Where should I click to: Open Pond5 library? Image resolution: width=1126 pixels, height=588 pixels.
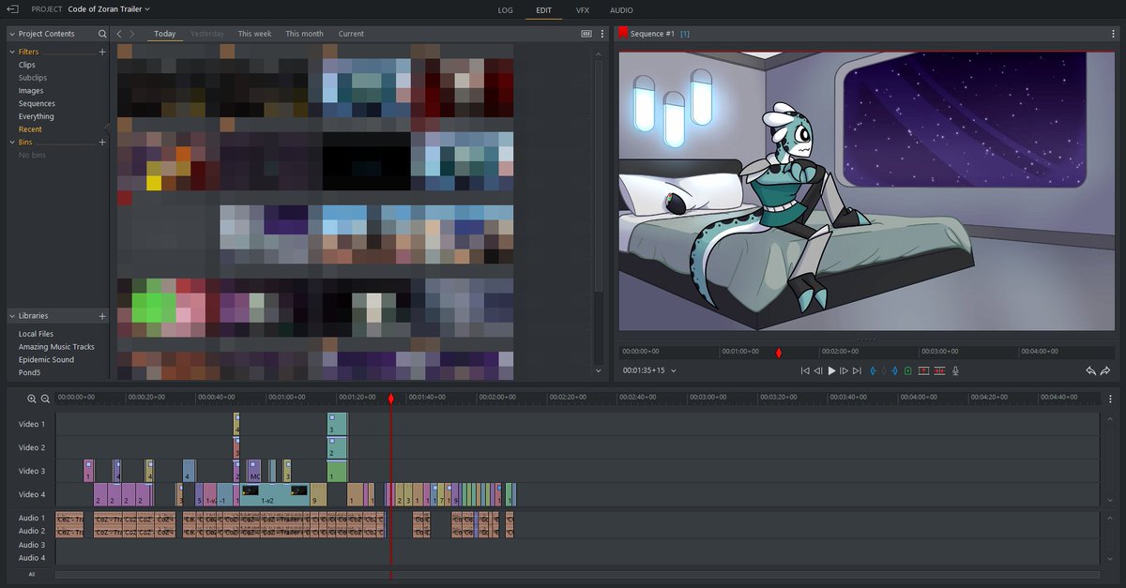tap(30, 372)
